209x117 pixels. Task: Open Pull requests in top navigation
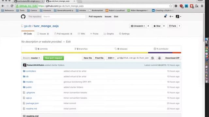click(x=95, y=17)
